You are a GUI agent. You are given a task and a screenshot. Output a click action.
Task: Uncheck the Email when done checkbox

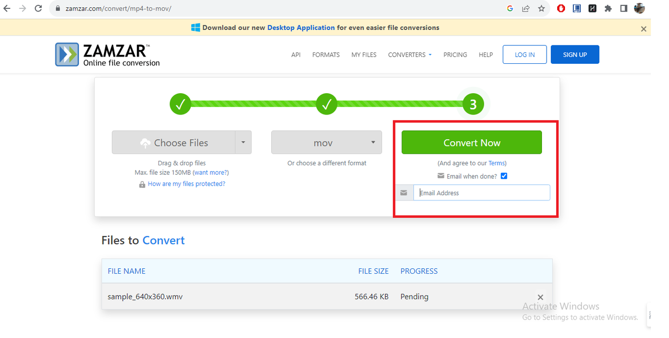tap(504, 176)
